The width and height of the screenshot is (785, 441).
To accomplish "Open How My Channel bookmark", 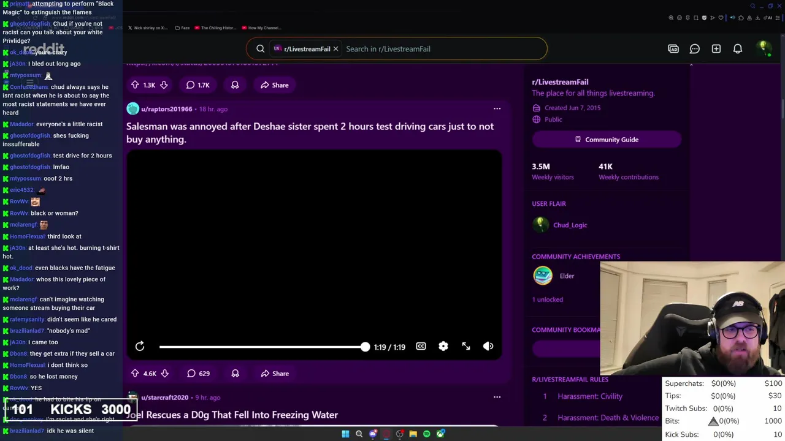I will point(261,28).
